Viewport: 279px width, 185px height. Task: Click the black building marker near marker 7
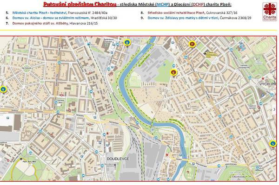[x=206, y=52]
